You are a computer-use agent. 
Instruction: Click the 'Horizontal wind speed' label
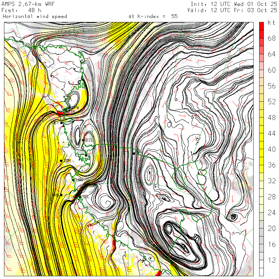pos(35,16)
